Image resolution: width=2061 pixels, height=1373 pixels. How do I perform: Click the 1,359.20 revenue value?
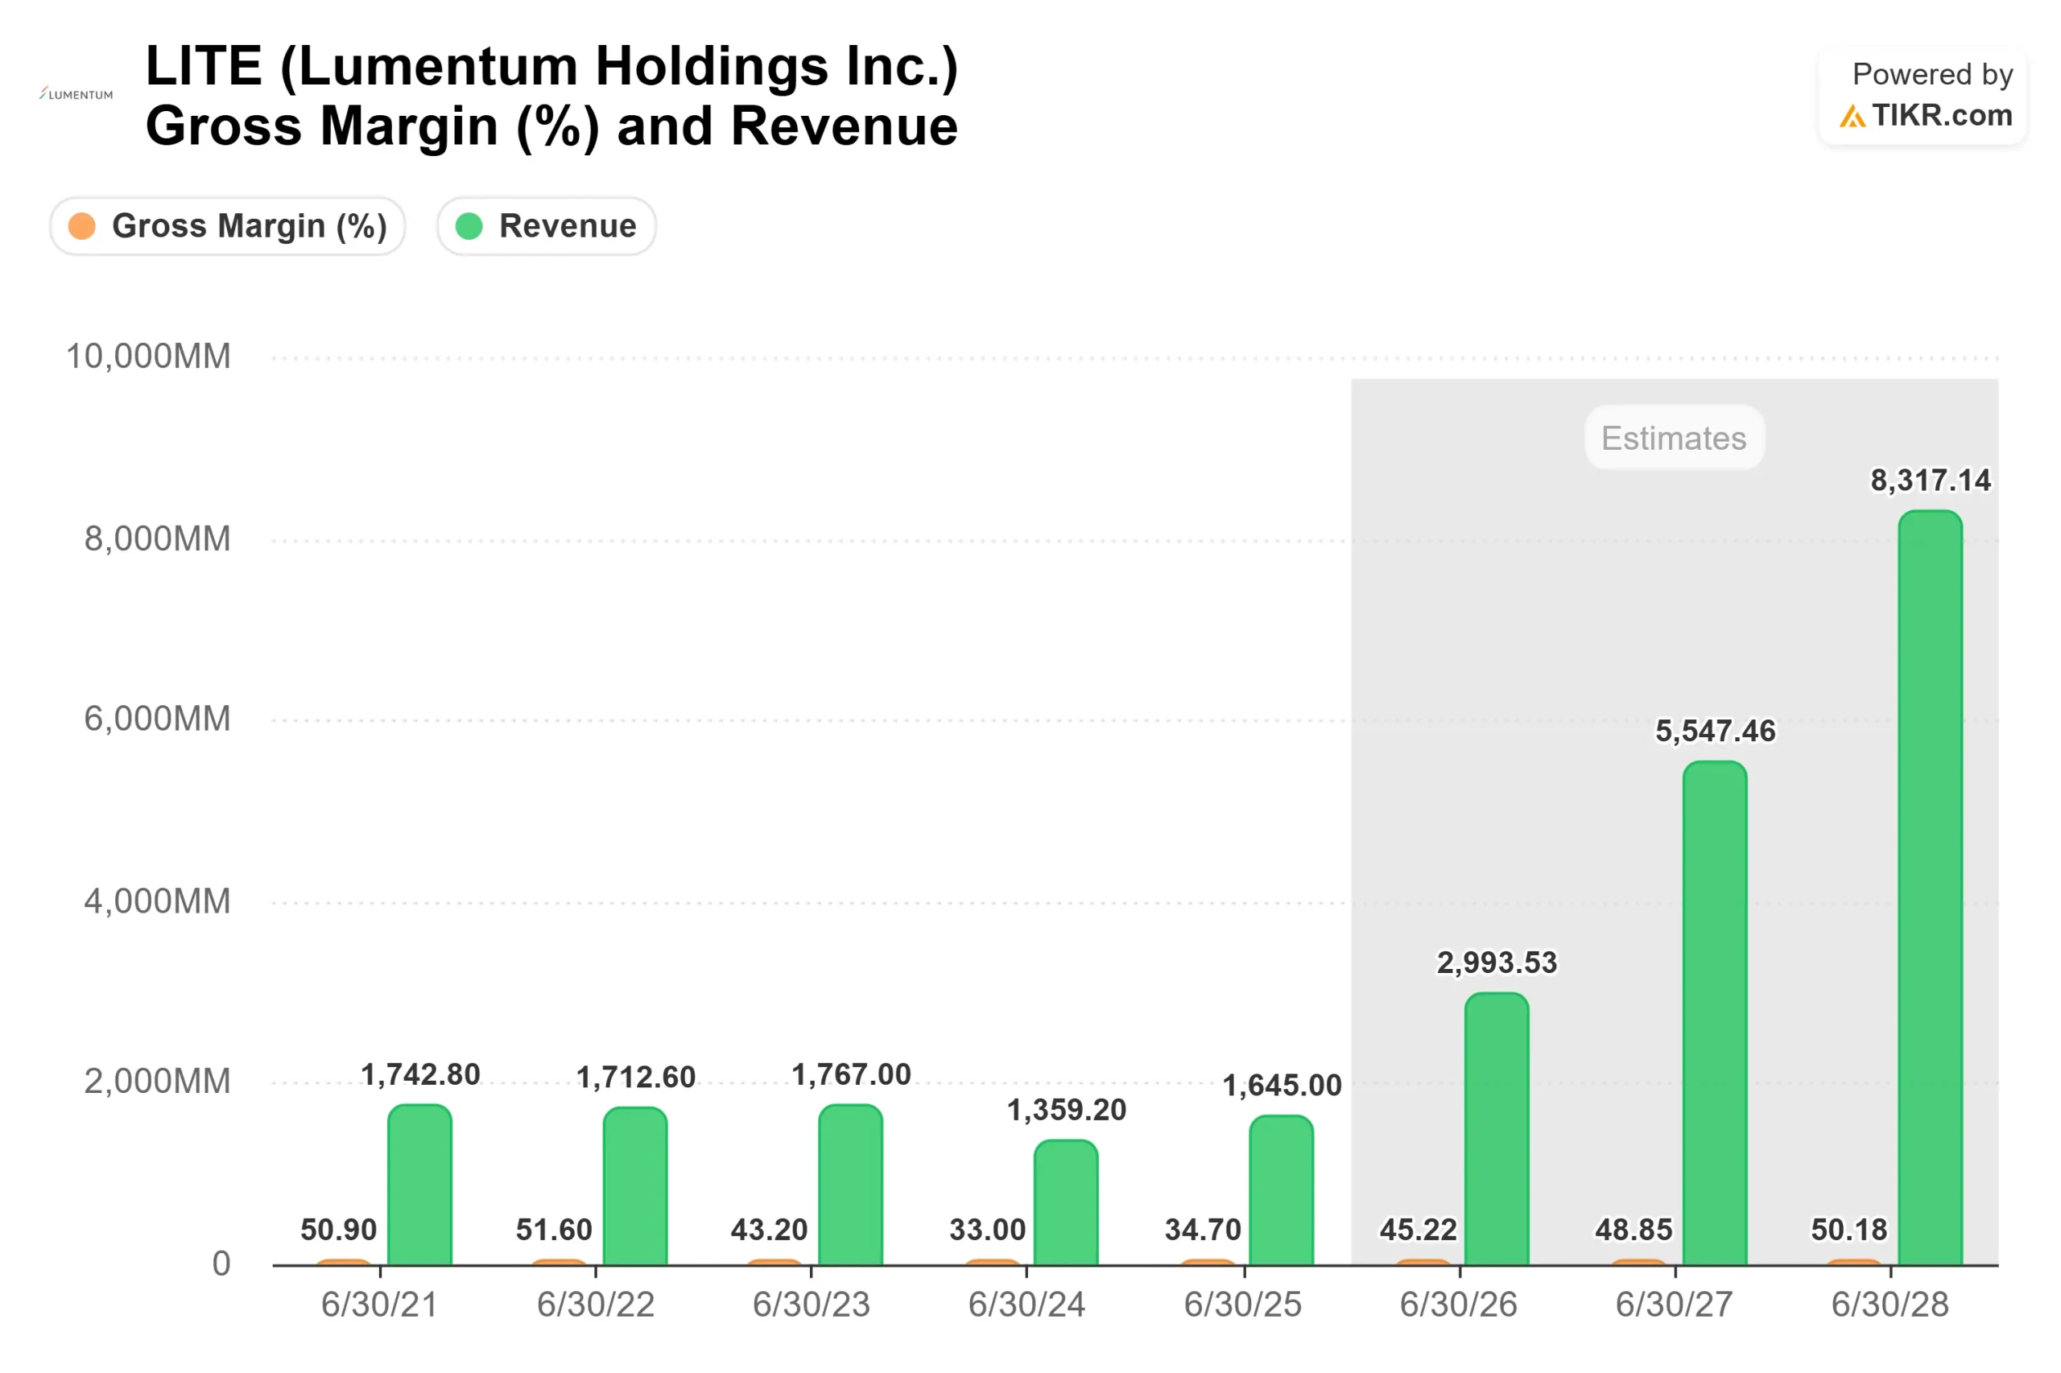click(1067, 1111)
